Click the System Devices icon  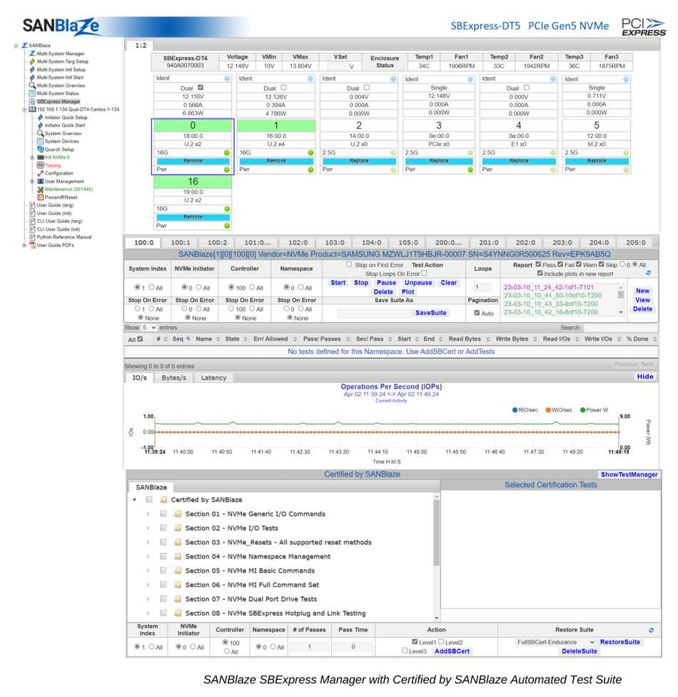click(41, 141)
